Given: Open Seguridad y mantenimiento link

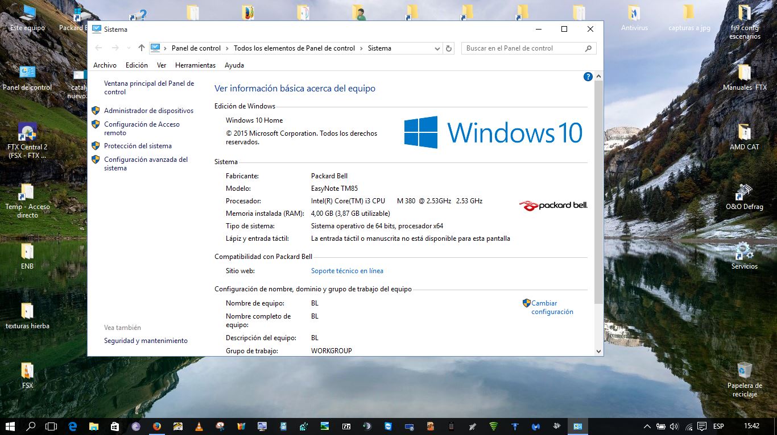Looking at the screenshot, I should [x=146, y=341].
